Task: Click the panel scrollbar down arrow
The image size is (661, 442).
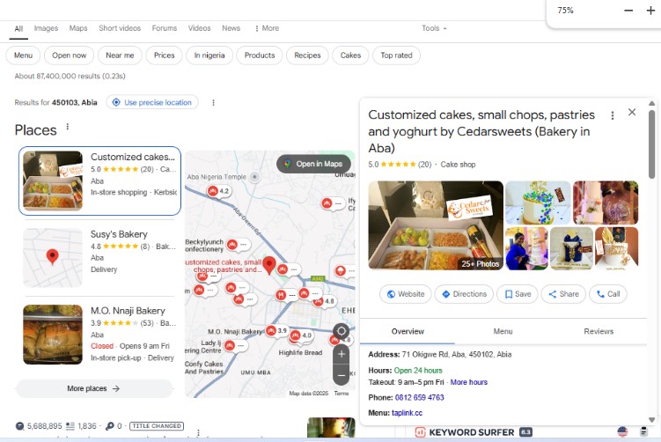Action: [x=651, y=420]
